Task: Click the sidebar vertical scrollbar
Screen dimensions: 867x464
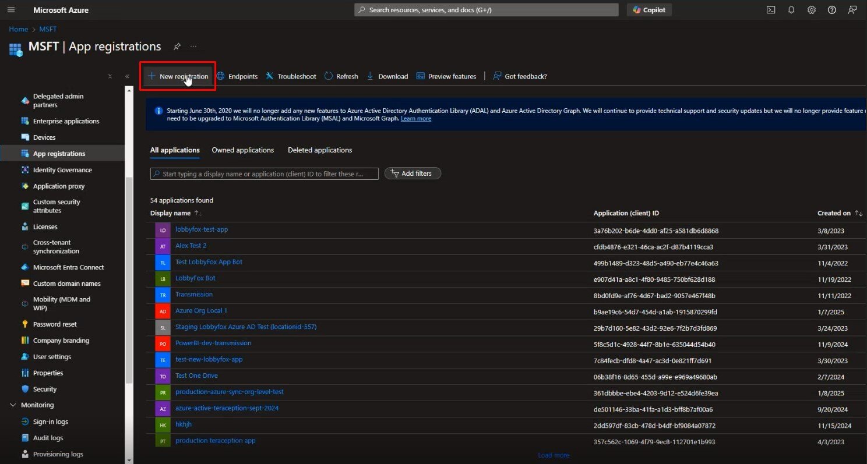Action: pos(129,279)
